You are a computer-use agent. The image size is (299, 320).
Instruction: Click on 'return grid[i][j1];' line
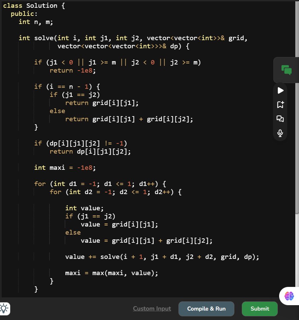[x=102, y=103]
